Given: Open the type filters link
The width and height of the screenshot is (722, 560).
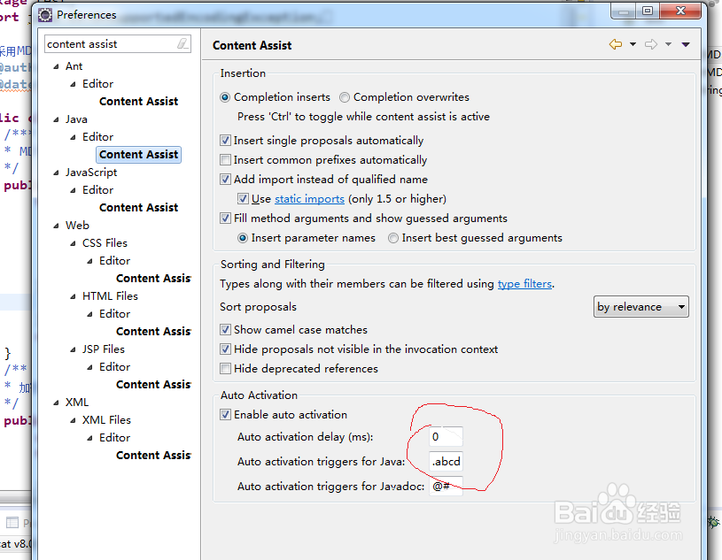Looking at the screenshot, I should coord(524,284).
